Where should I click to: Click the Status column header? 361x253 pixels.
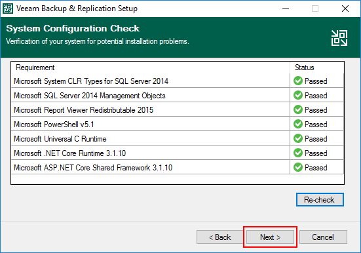317,68
